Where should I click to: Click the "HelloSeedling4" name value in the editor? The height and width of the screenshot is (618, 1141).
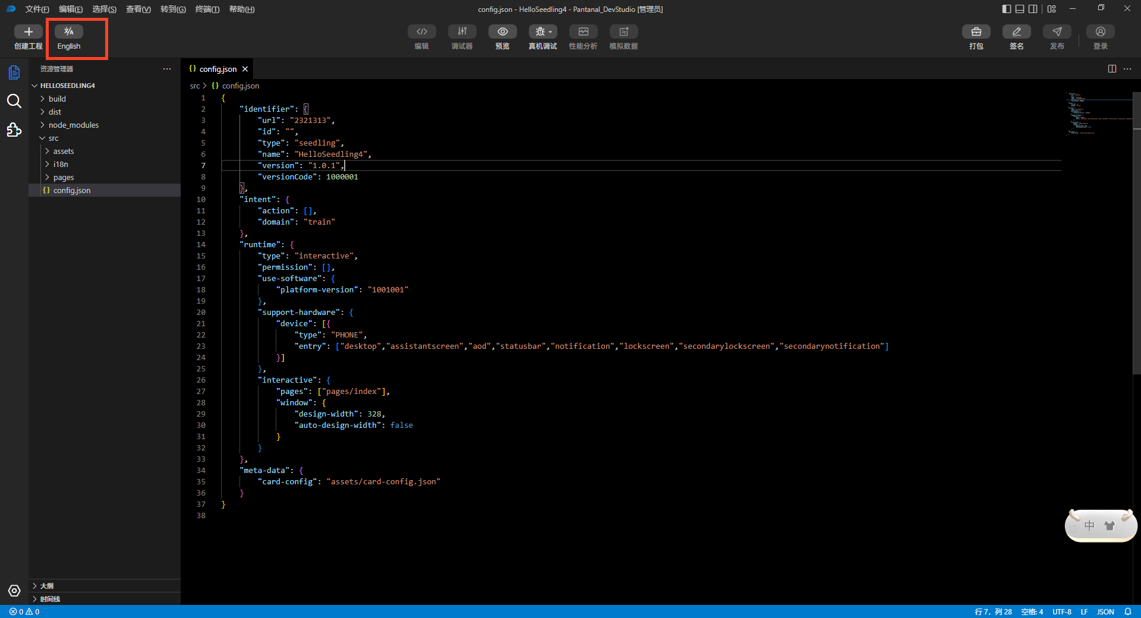(330, 154)
